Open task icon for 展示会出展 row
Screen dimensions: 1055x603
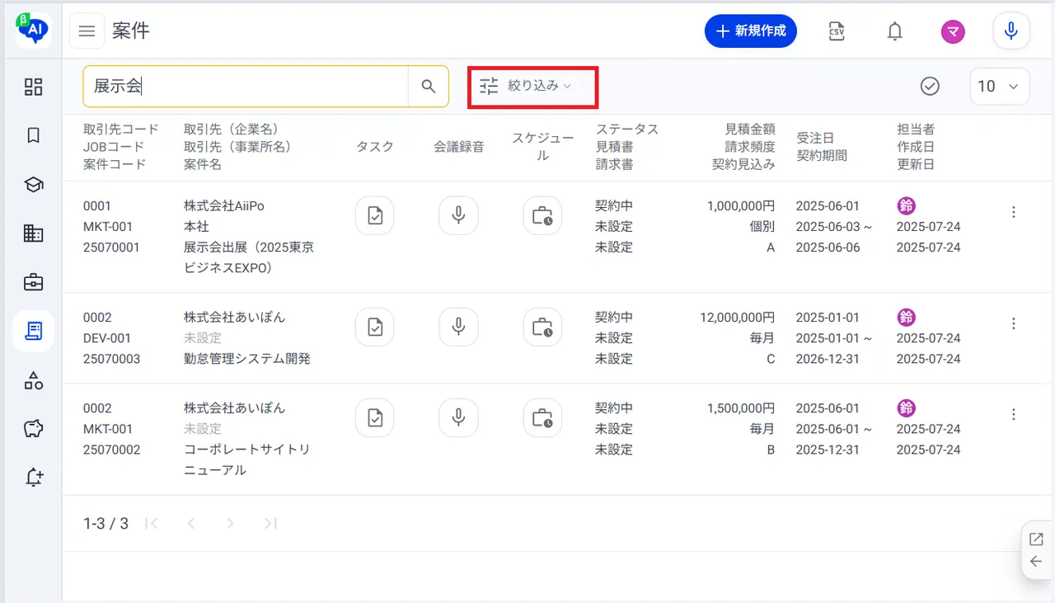[375, 216]
